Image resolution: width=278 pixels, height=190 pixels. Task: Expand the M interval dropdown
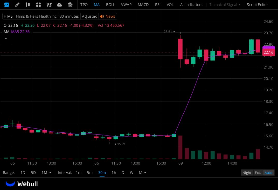[x=142, y=173]
